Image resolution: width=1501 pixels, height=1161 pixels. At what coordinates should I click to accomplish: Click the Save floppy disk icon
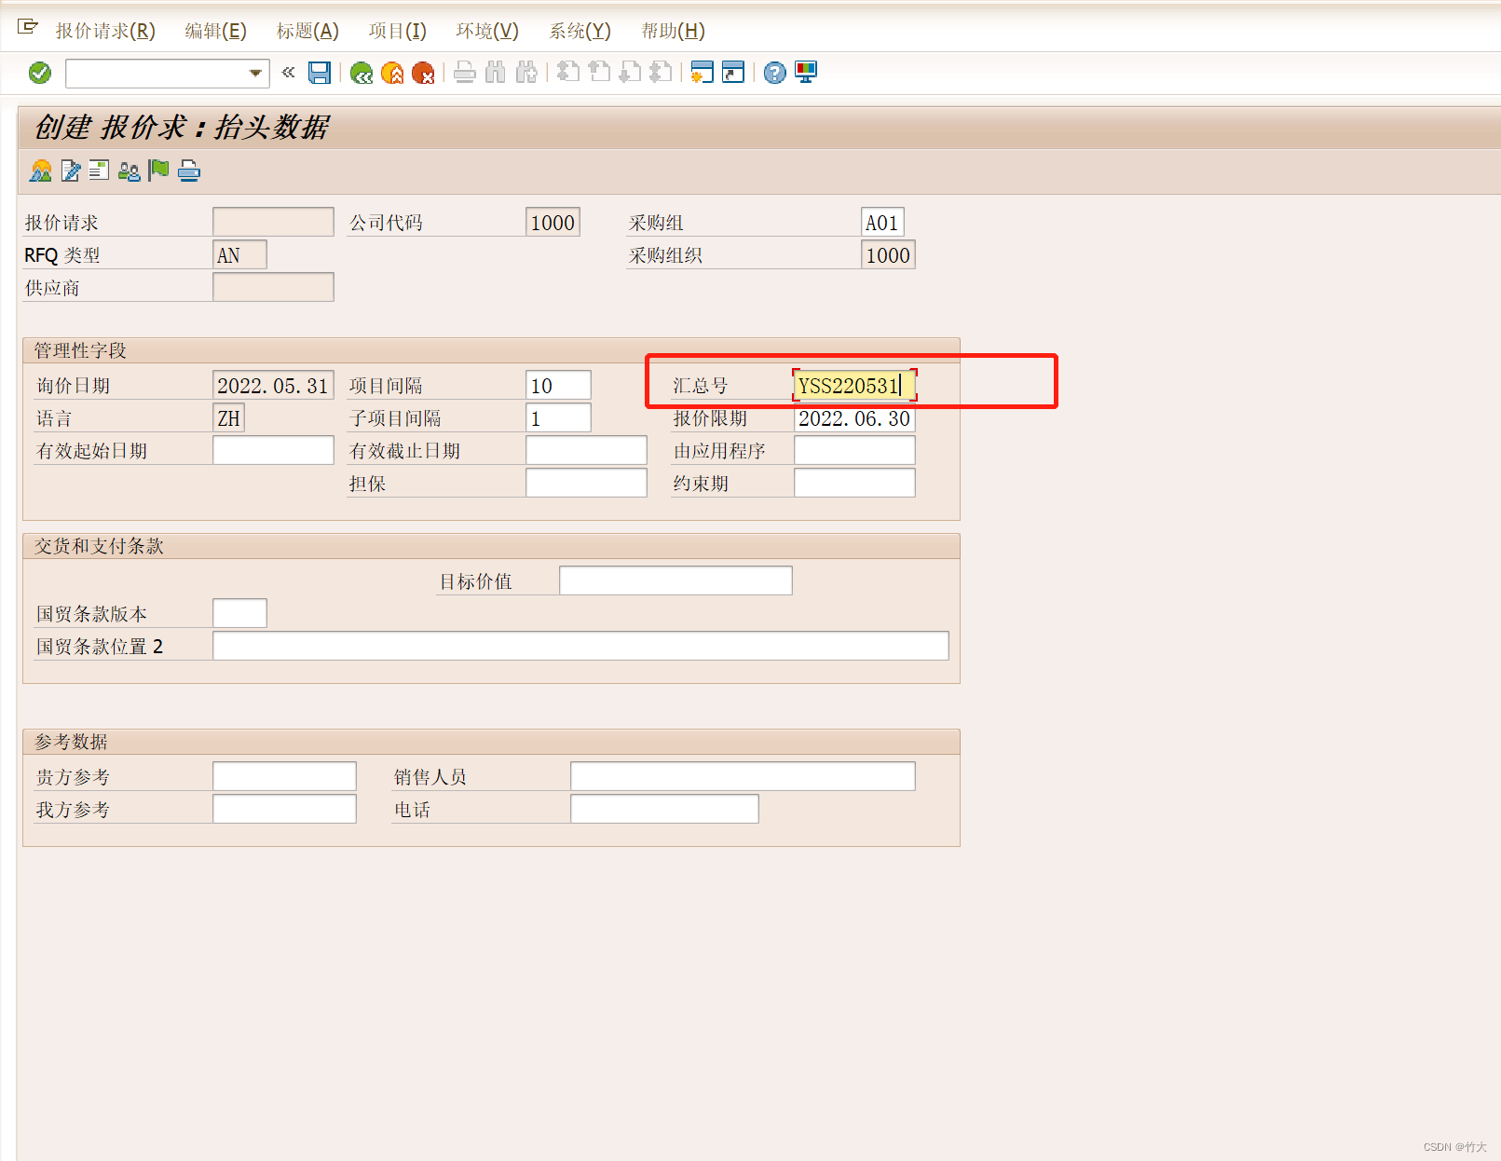pos(320,73)
